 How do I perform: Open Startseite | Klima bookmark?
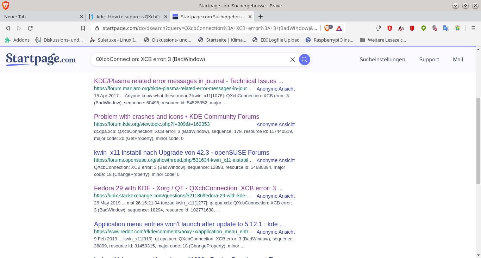222,40
